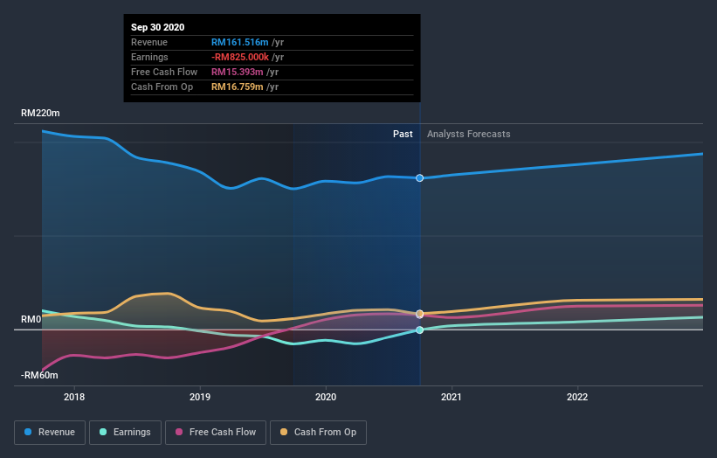Screen dimensions: 717x458
Task: Select the 2021 x-axis label
Action: (x=452, y=397)
